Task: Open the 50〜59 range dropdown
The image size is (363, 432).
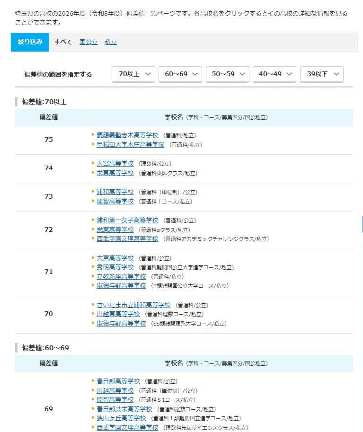Action: click(227, 74)
